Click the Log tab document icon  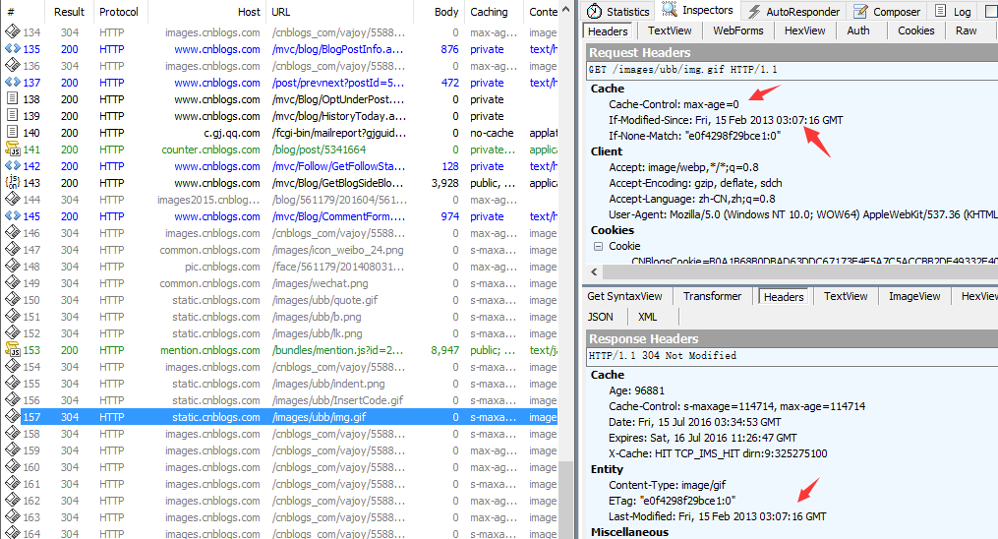940,12
